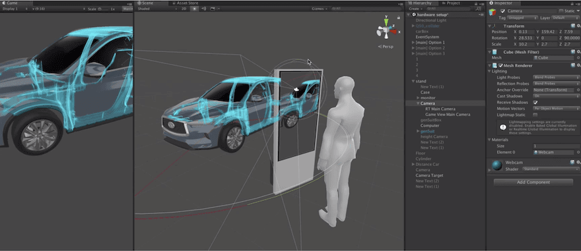Toggle the Camera object active checkbox

[503, 11]
